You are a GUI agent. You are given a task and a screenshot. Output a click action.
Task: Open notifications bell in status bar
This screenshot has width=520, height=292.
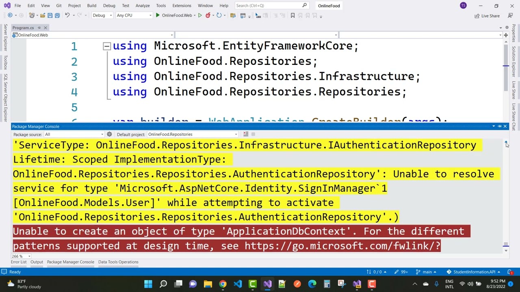tap(511, 272)
